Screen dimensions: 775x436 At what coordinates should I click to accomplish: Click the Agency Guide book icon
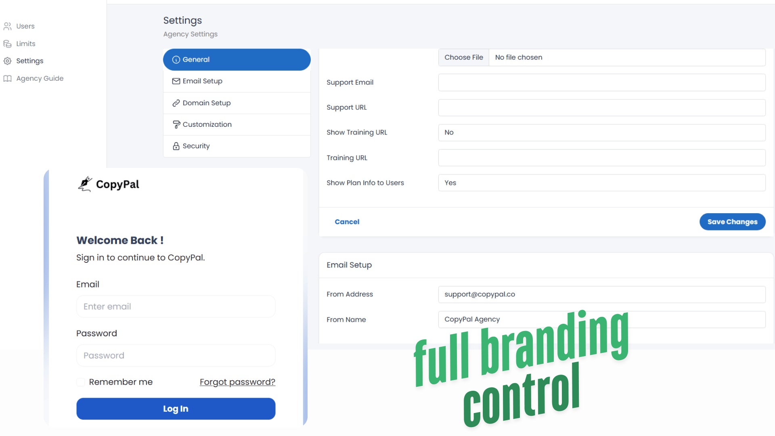[x=7, y=78]
